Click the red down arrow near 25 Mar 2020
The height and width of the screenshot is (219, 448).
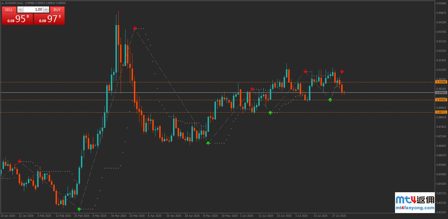[134, 28]
